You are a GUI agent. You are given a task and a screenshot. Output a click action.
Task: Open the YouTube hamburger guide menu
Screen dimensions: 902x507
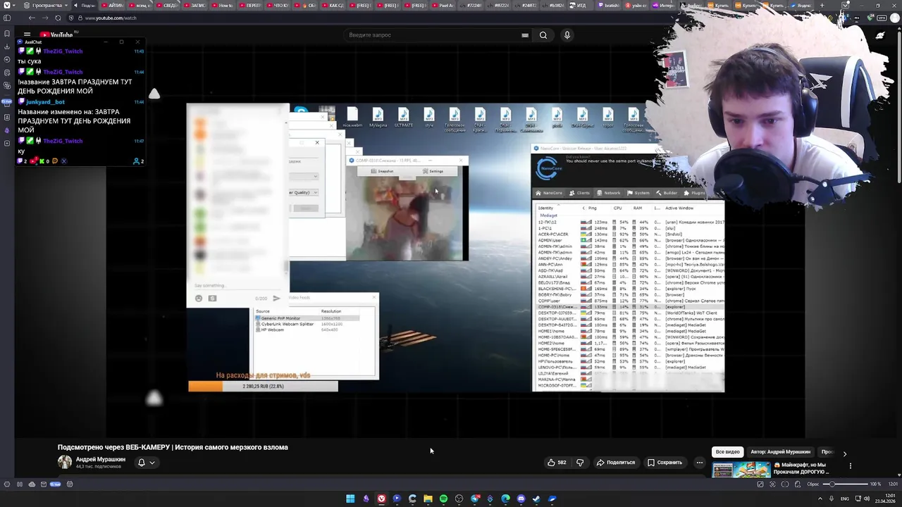(27, 35)
